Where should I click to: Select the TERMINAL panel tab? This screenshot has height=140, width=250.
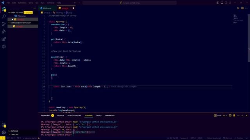pos(89,115)
